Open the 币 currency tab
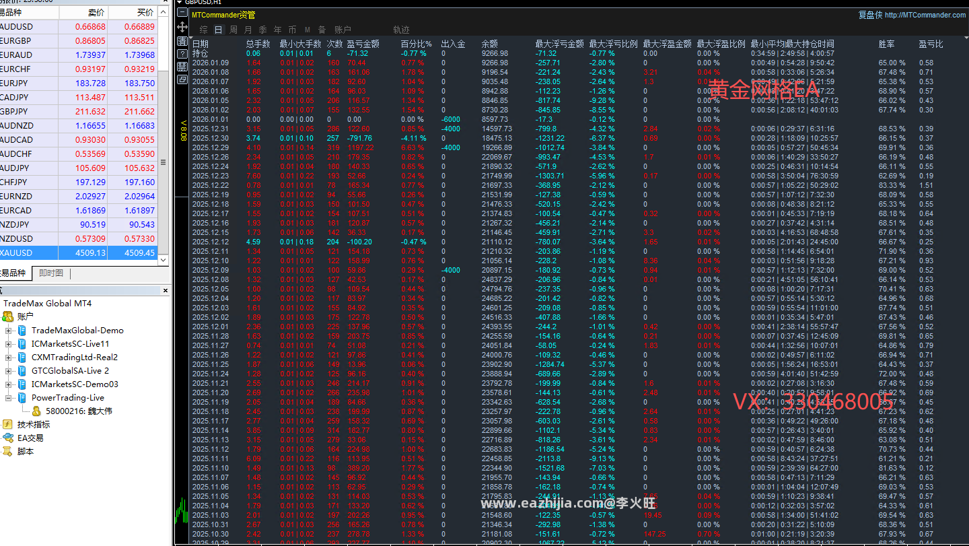The height and width of the screenshot is (546, 969). pos(293,30)
